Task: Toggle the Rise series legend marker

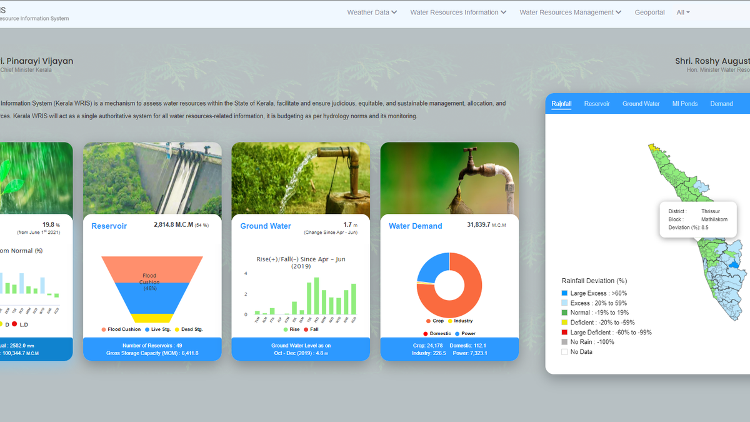Action: pos(286,329)
